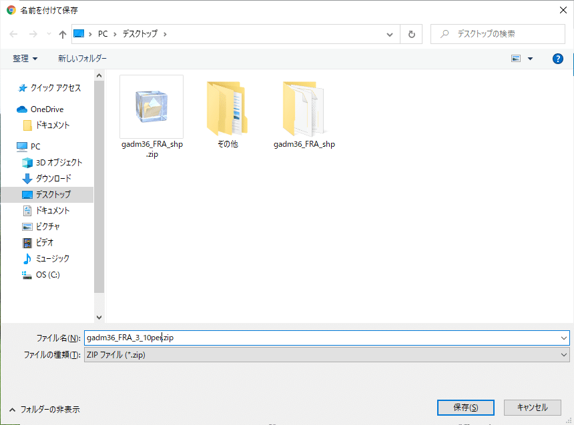Open the Help question mark
Viewport: 574px width, 425px height.
557,59
